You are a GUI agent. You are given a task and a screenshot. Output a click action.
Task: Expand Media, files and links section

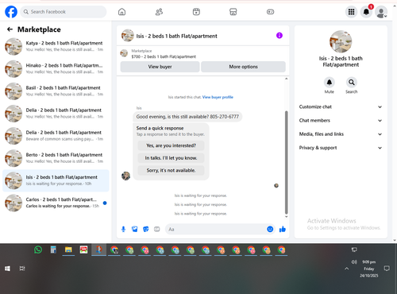point(341,134)
